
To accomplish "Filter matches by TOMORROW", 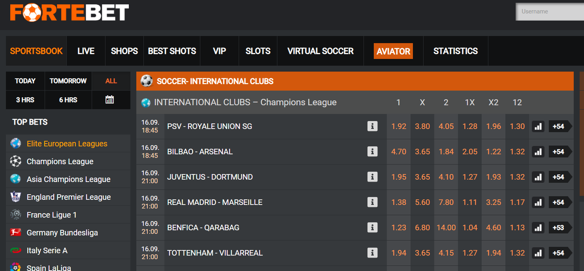I will [68, 81].
